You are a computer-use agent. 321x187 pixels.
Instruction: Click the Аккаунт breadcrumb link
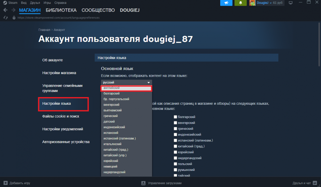point(59,30)
